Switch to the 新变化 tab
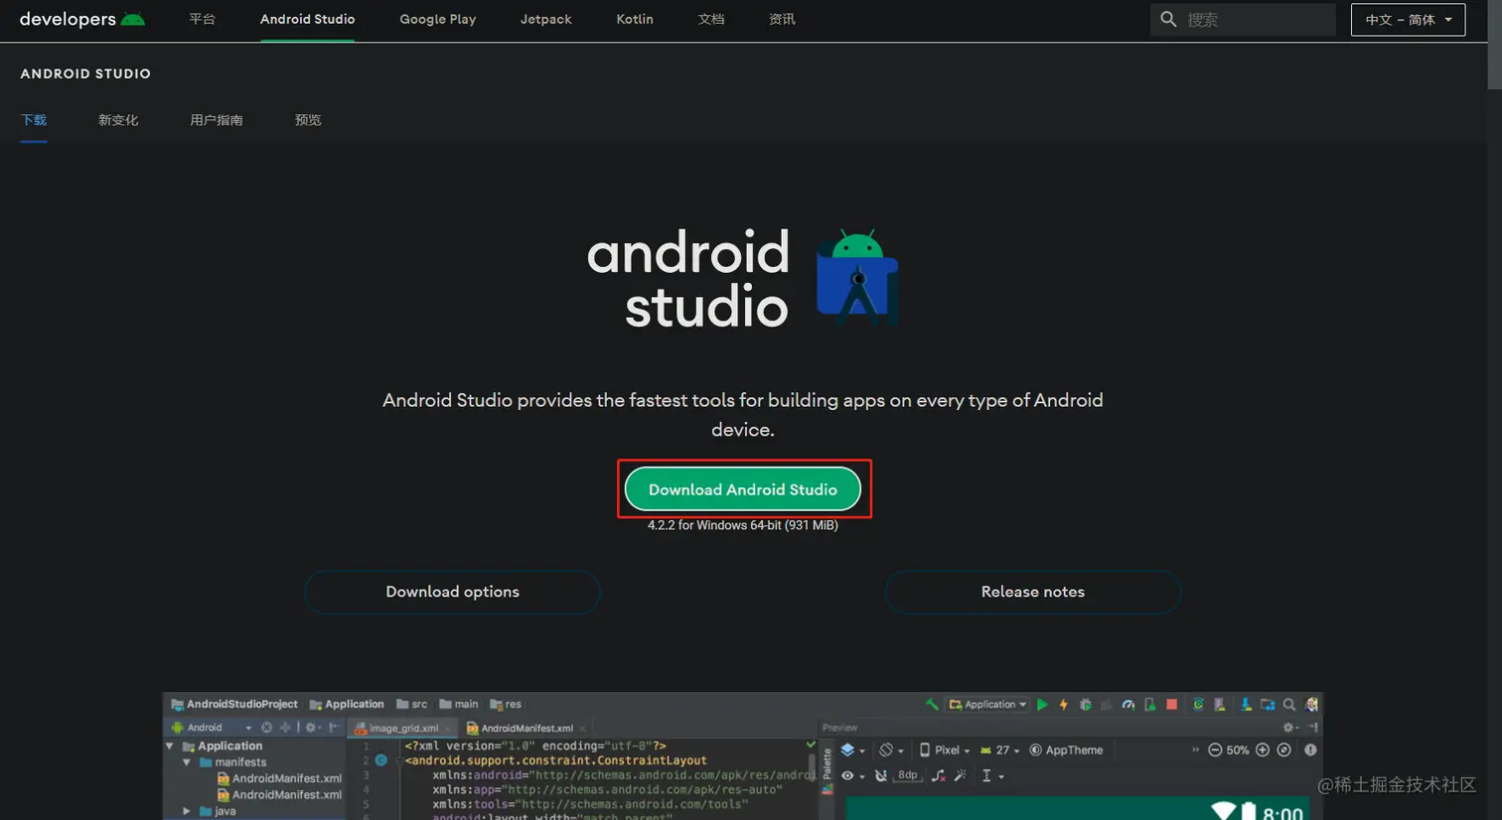Image resolution: width=1502 pixels, height=820 pixels. tap(118, 120)
